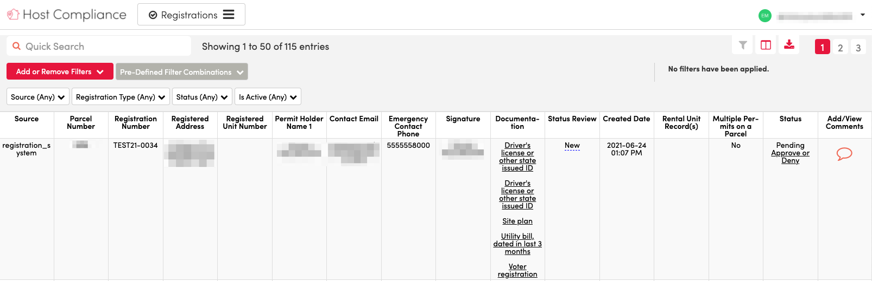Image resolution: width=872 pixels, height=281 pixels.
Task: Open the Is Active (Any) dropdown
Action: pos(268,97)
